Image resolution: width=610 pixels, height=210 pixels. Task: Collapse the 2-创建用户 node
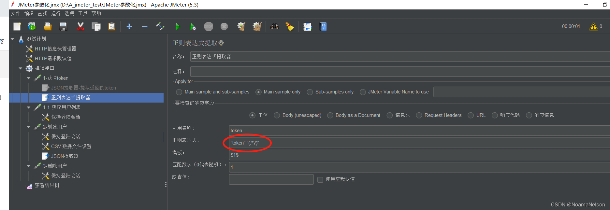click(29, 127)
